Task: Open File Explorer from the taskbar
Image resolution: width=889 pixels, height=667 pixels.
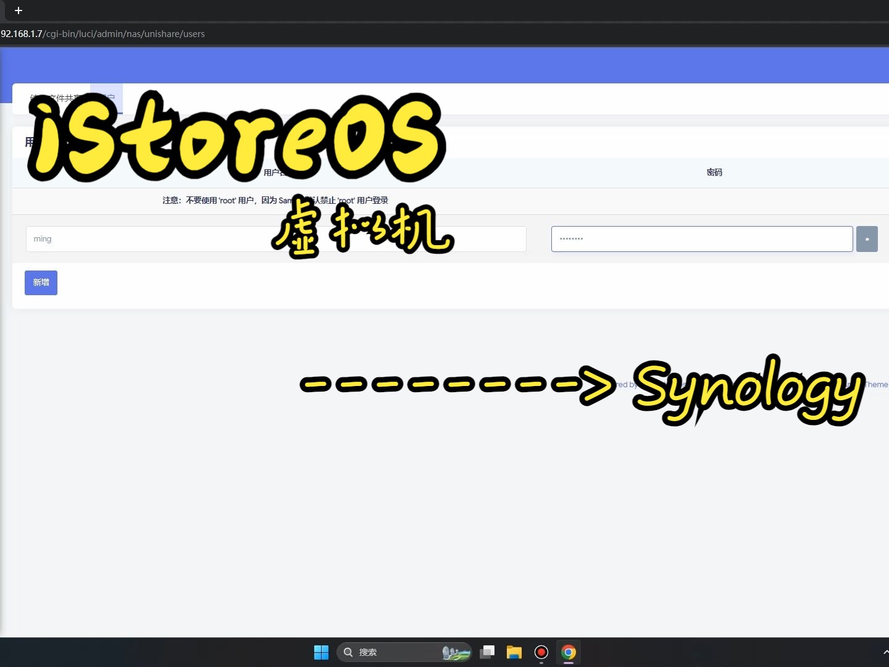Action: [x=514, y=652]
